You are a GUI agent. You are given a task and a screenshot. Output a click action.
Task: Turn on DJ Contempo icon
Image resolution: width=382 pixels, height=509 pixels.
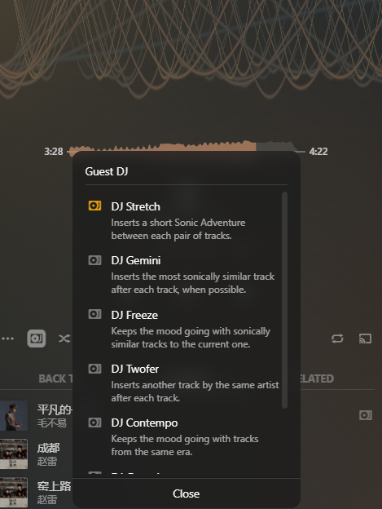click(94, 423)
